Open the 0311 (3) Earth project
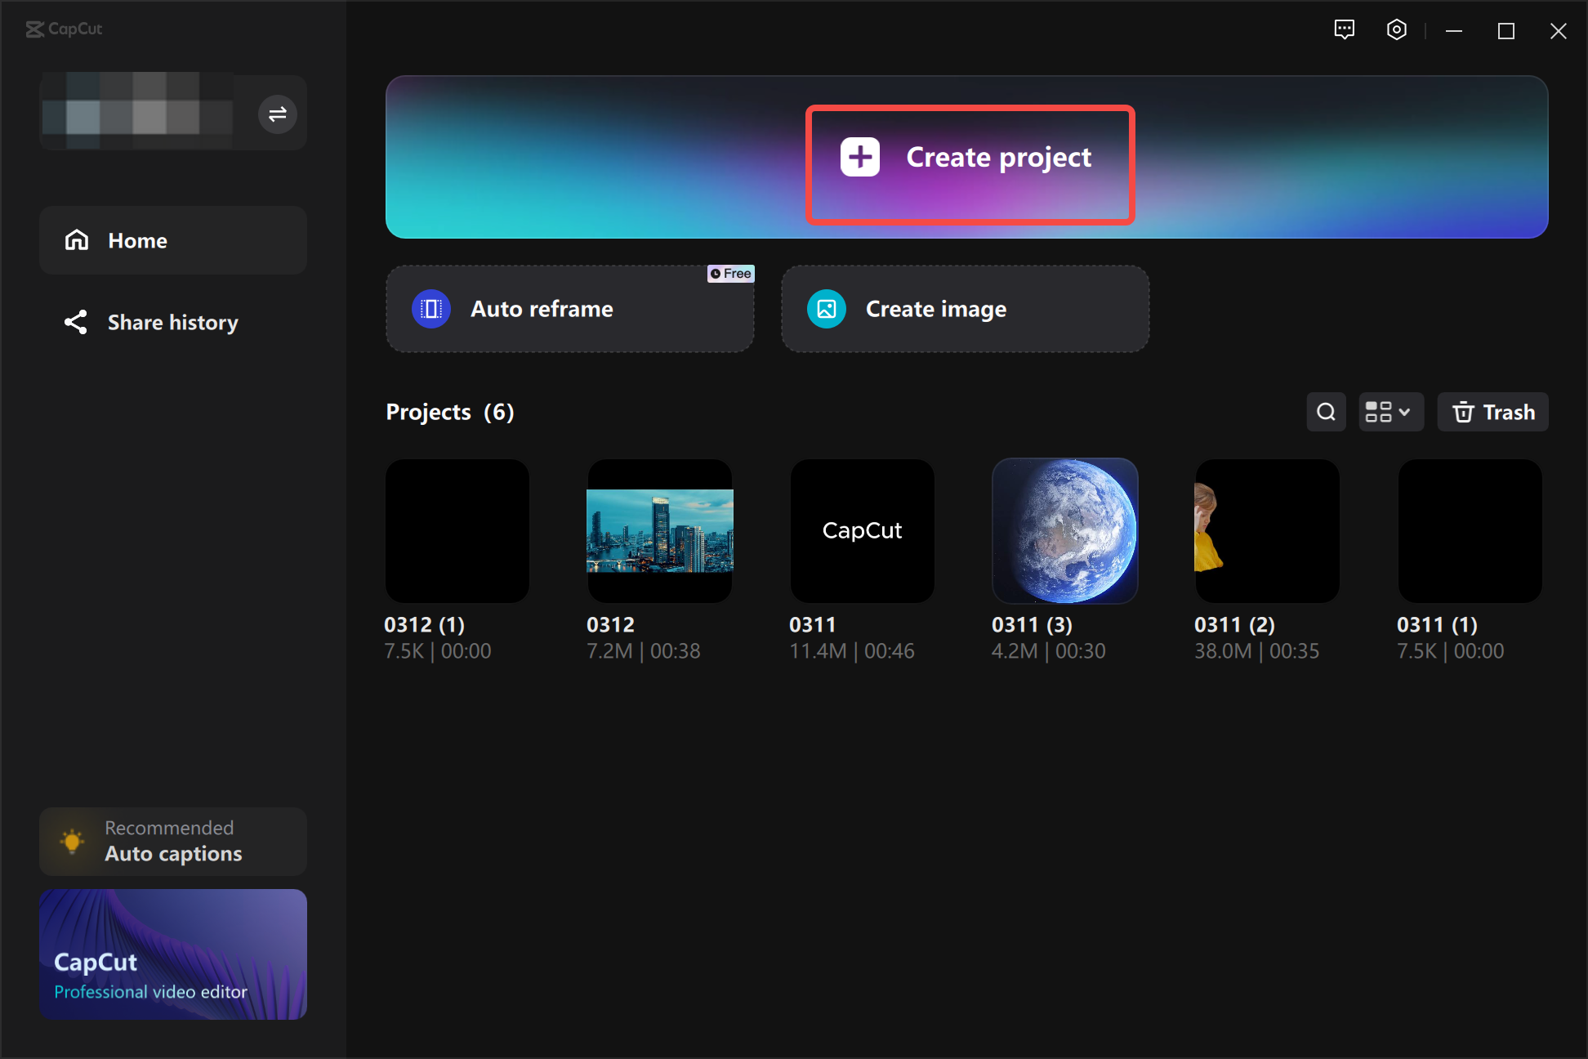The width and height of the screenshot is (1588, 1059). coord(1064,531)
